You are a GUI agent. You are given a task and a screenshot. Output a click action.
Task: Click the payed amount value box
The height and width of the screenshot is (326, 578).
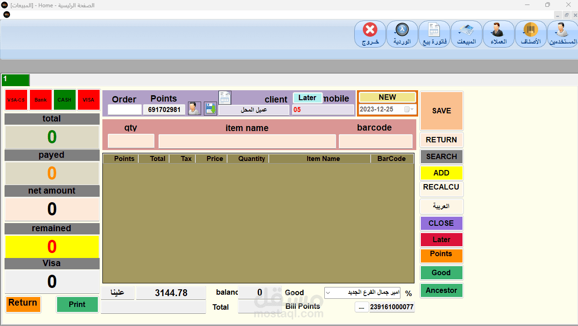52,173
